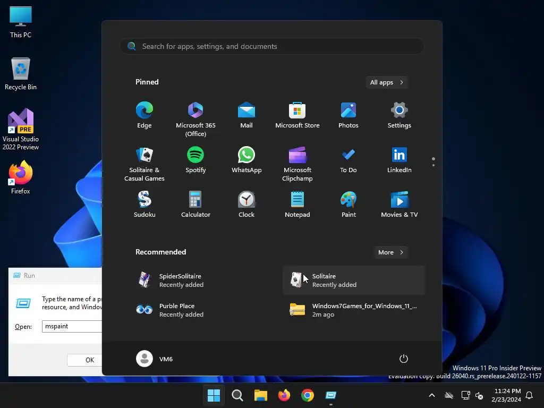Open recommended SpiderSolitaire

point(202,280)
